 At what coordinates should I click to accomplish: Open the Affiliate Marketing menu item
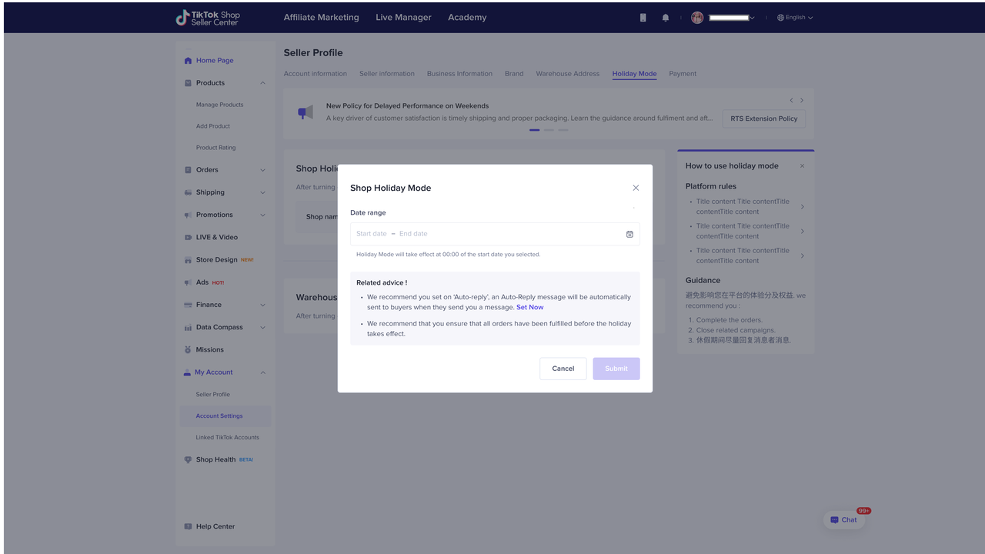click(321, 17)
